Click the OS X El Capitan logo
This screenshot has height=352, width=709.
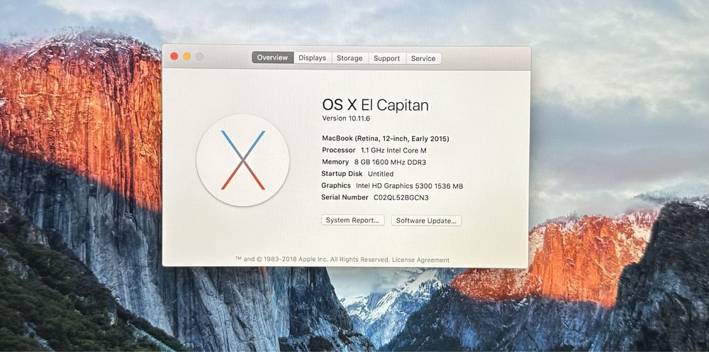[x=242, y=160]
